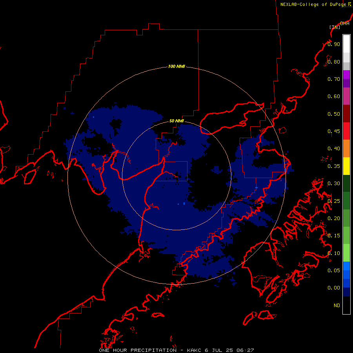The height and width of the screenshot is (353, 353).
Task: Select the white swatch at legend top
Action: [346, 44]
